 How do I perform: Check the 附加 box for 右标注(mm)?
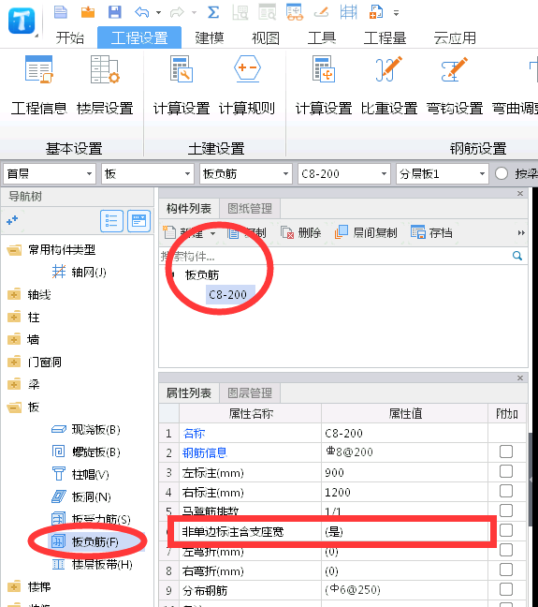coord(506,491)
